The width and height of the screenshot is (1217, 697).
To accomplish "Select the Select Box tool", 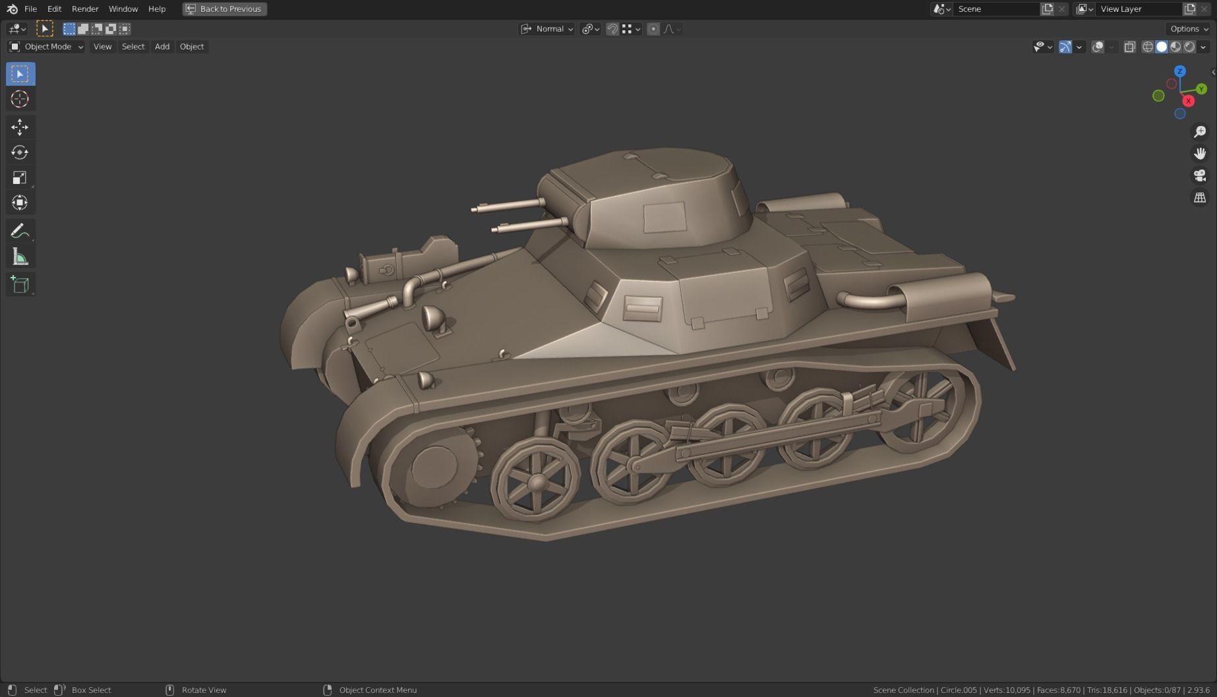I will tap(20, 74).
